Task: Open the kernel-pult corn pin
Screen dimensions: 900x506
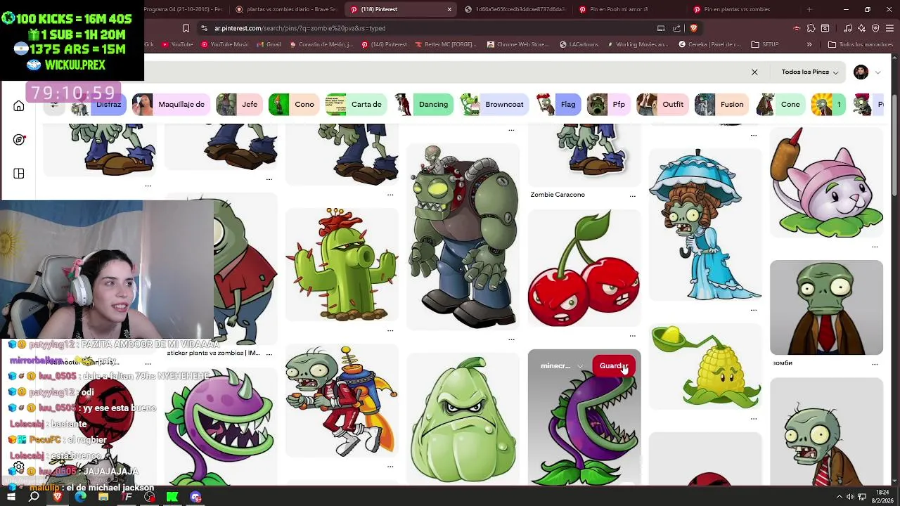Action: click(705, 367)
